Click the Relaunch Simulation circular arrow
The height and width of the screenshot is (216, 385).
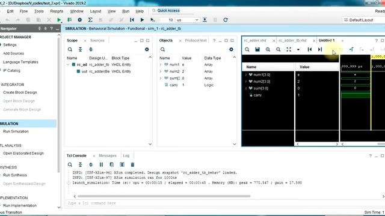click(226, 20)
